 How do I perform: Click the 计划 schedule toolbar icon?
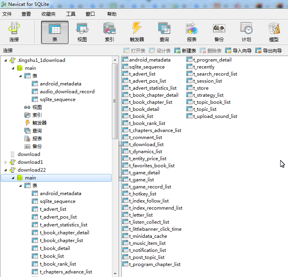(246, 32)
